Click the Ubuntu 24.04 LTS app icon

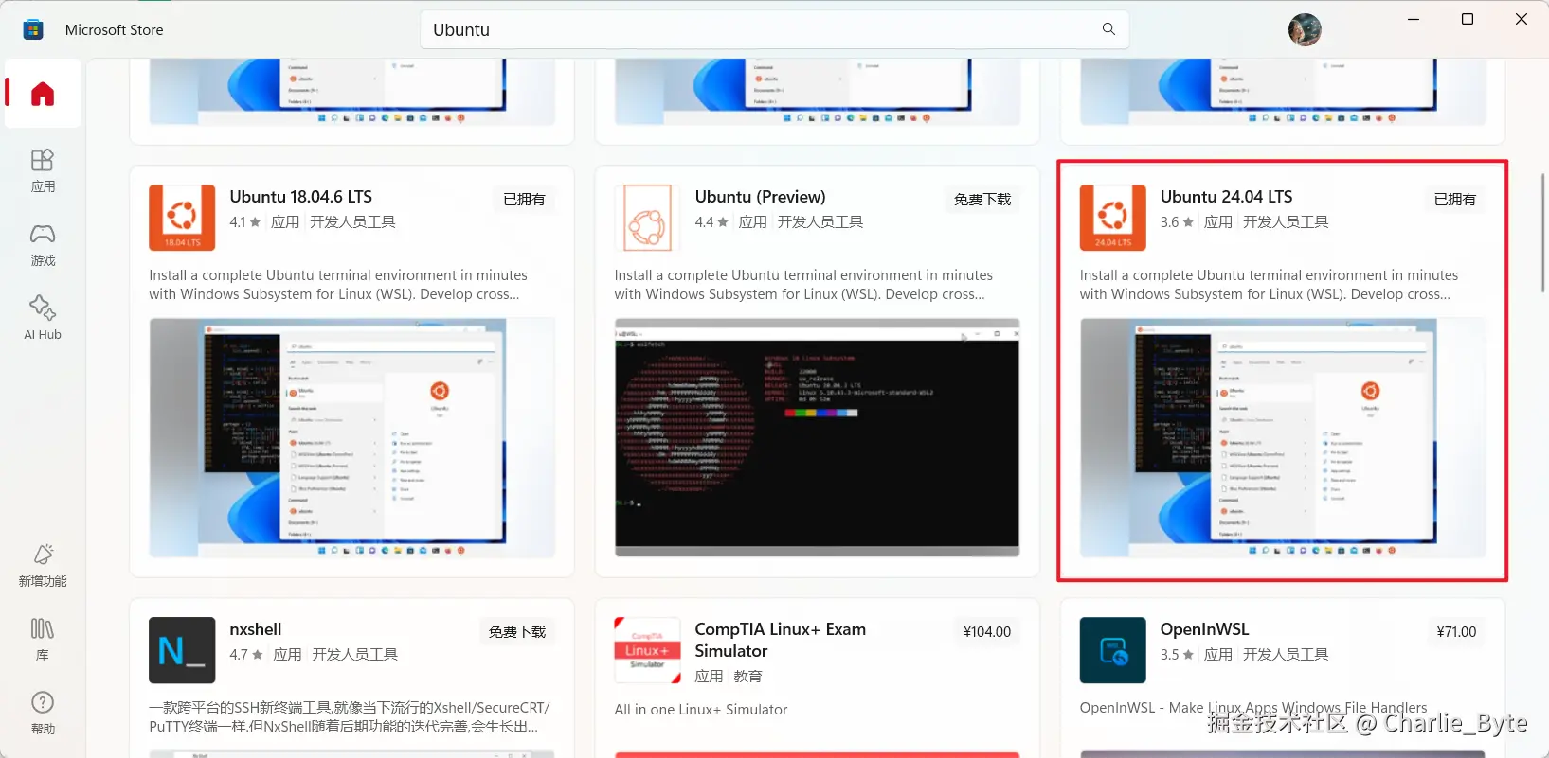click(x=1112, y=218)
